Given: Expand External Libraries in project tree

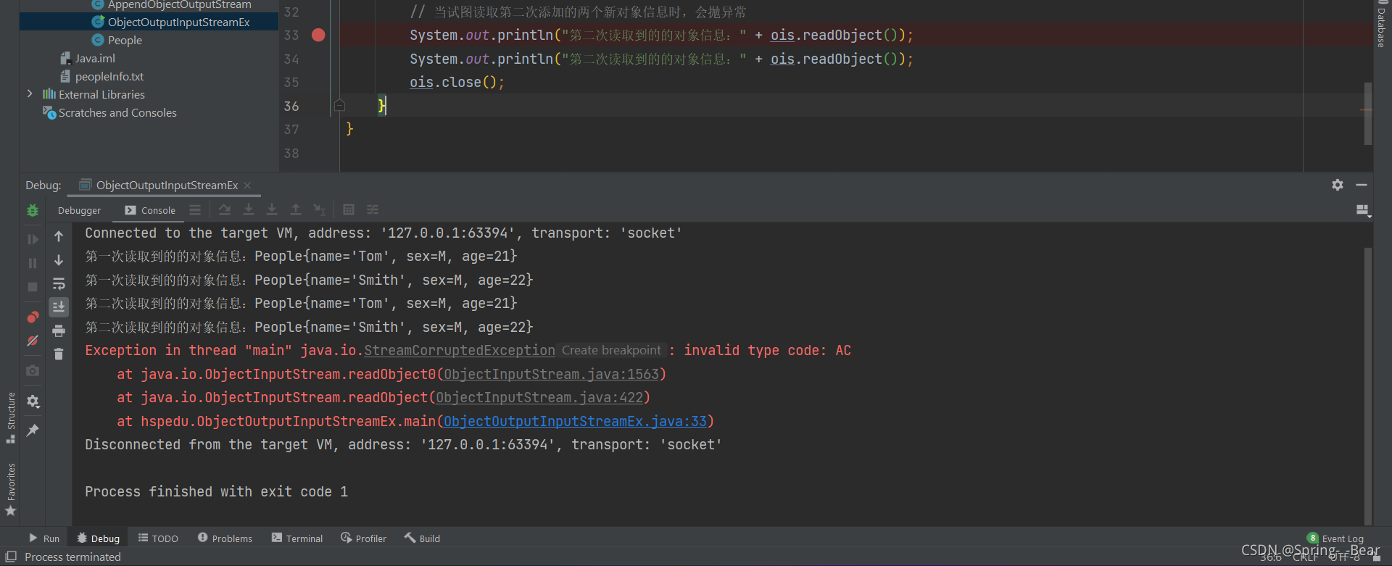Looking at the screenshot, I should point(30,94).
